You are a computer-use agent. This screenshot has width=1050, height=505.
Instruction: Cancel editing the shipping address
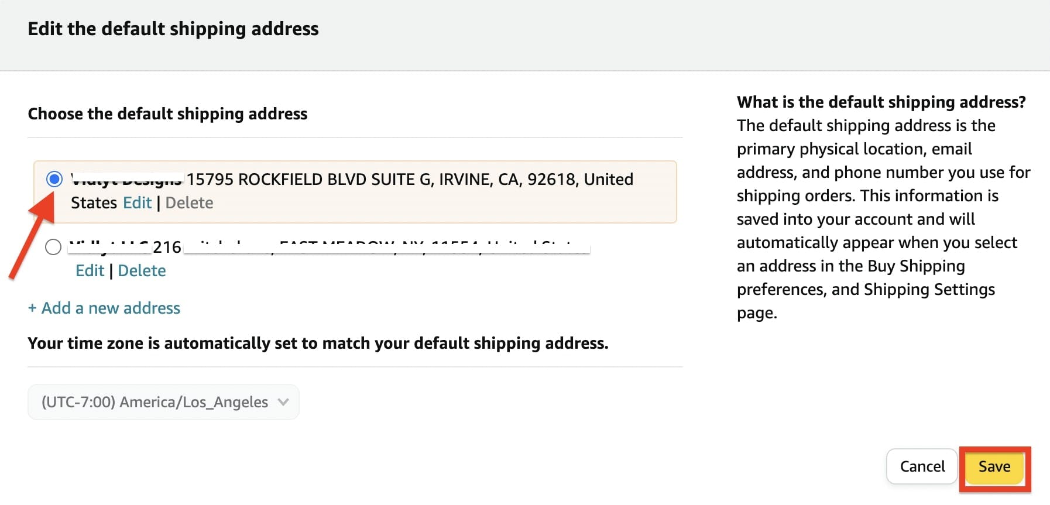(921, 466)
